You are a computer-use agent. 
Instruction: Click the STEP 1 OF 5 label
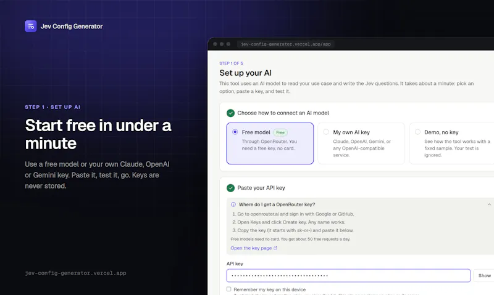pos(231,63)
